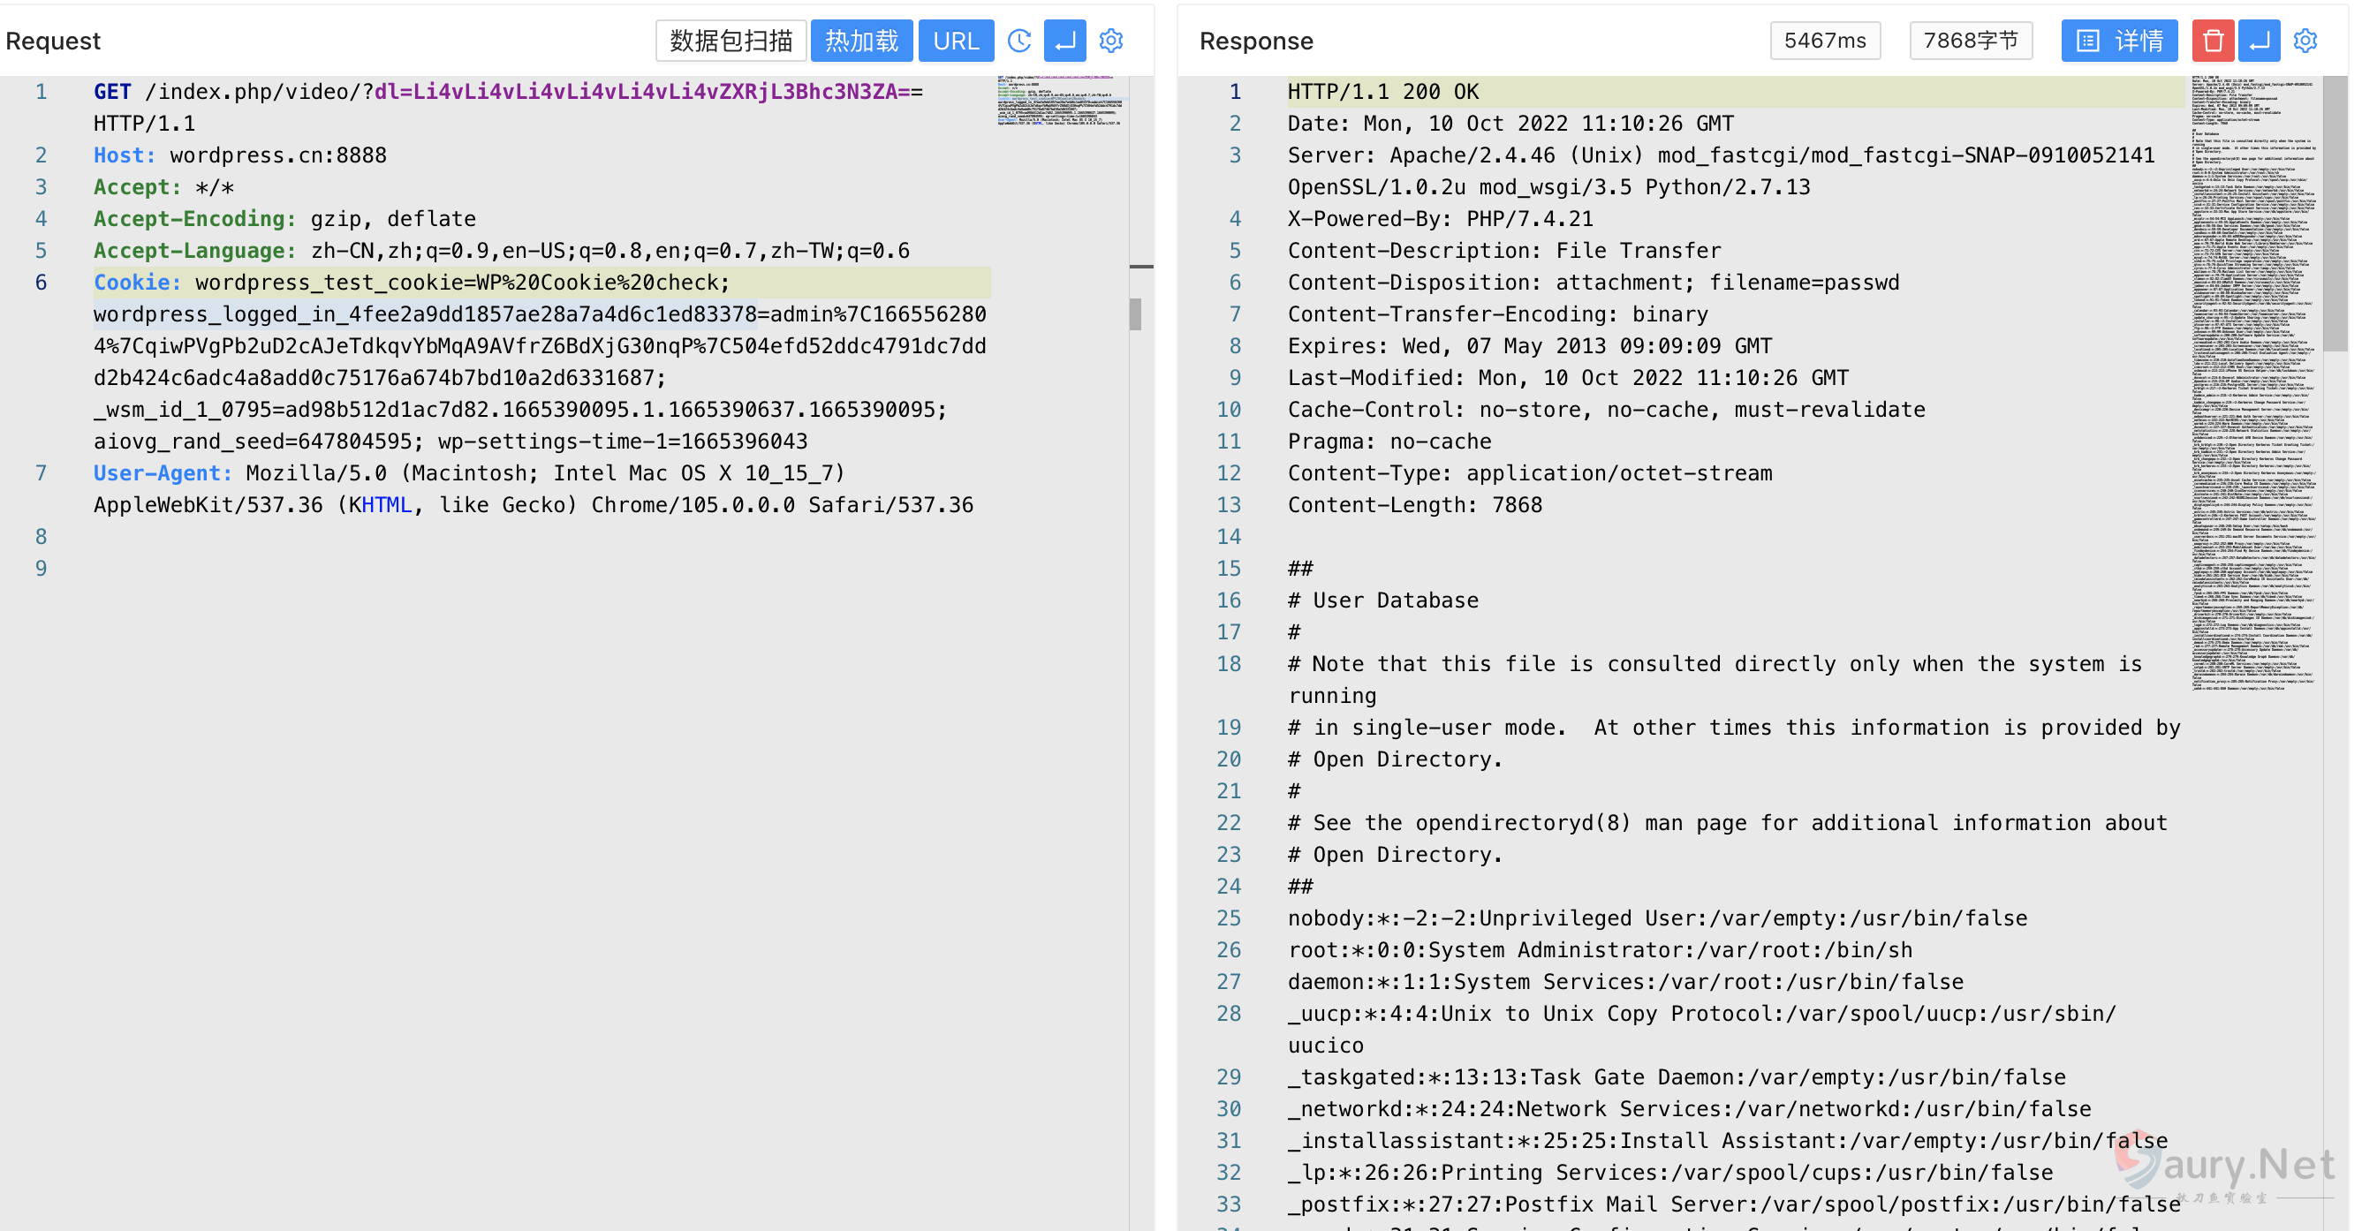
Task: Toggle the 热加载 hot reload button
Action: pyautogui.click(x=861, y=42)
